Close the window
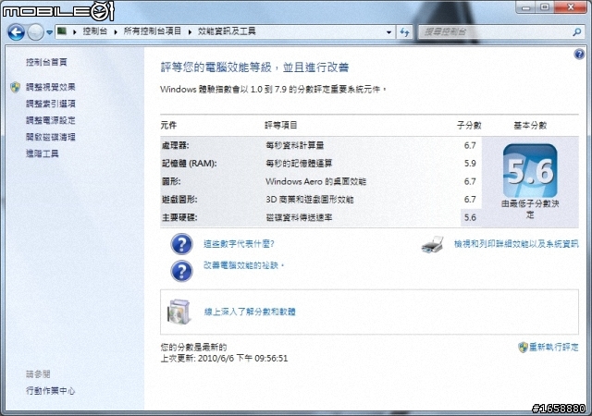This screenshot has width=592, height=416. pos(570,7)
